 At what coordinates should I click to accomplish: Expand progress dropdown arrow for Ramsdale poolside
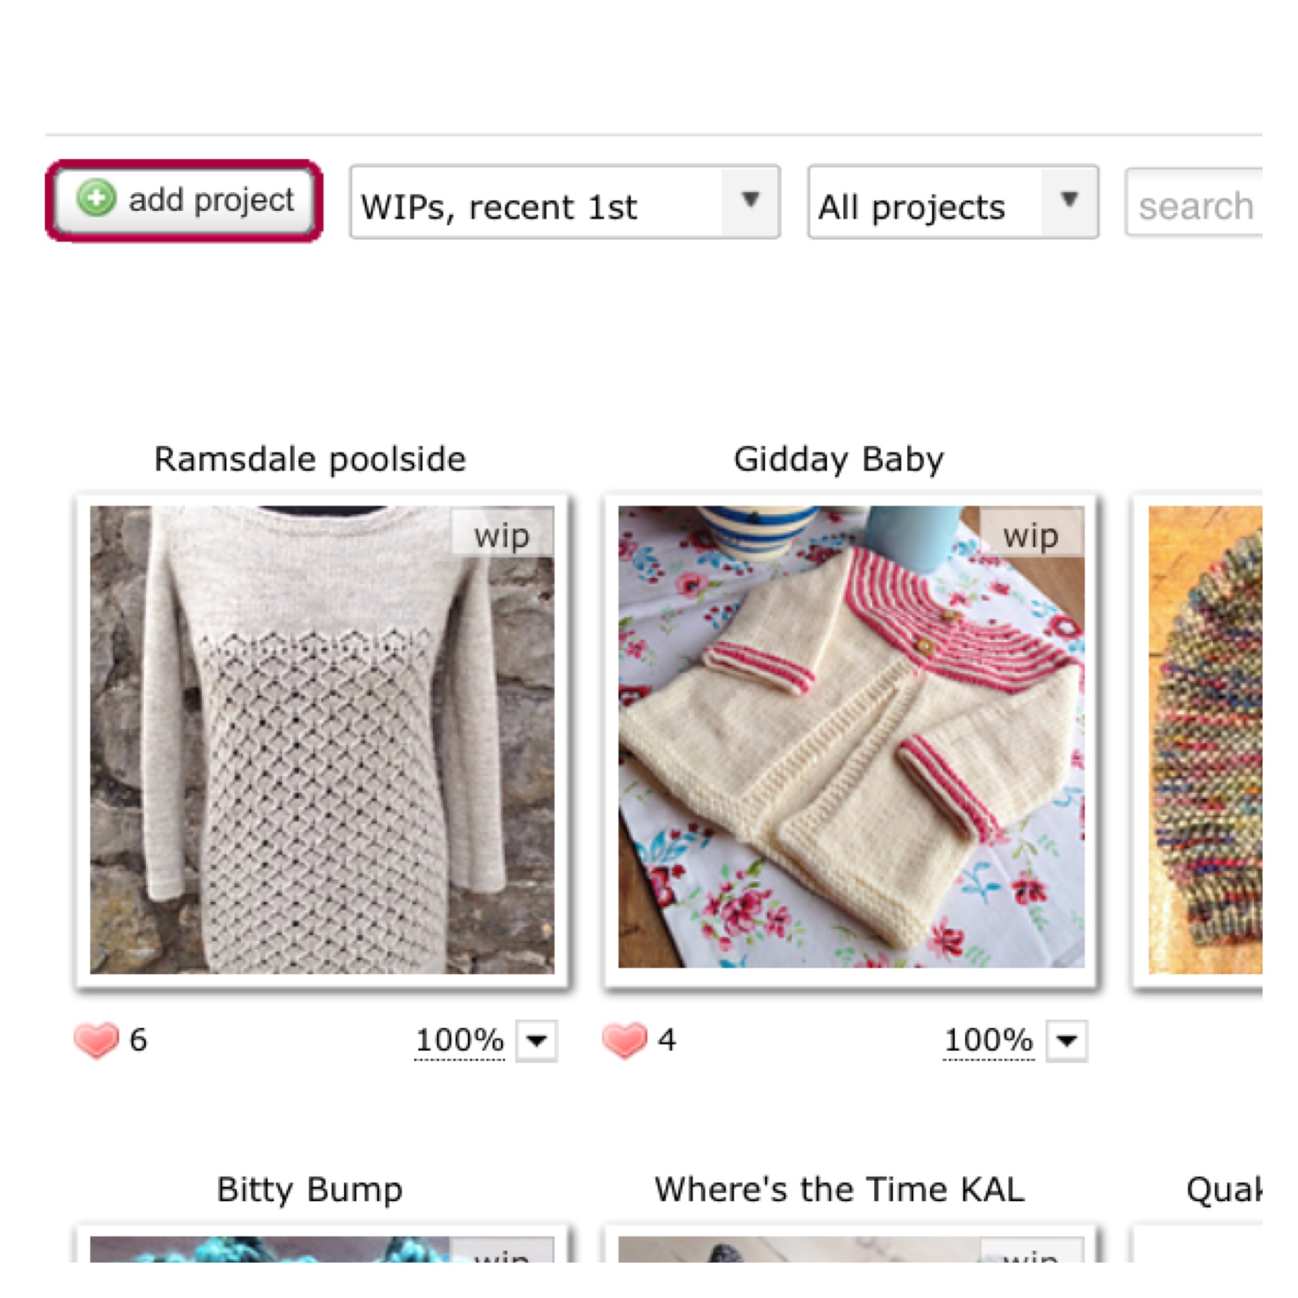536,1041
